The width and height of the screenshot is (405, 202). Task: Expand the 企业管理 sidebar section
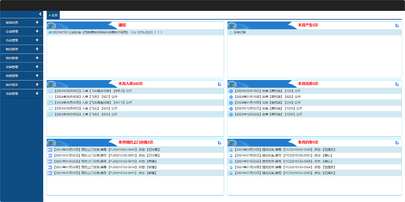[x=37, y=31]
